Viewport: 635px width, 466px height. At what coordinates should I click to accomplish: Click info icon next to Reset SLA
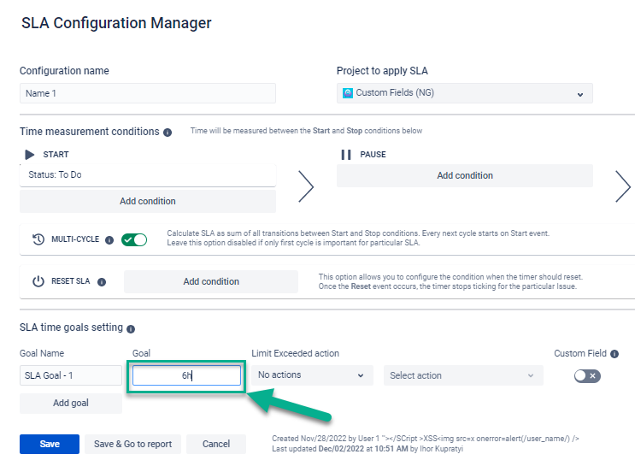coord(102,281)
